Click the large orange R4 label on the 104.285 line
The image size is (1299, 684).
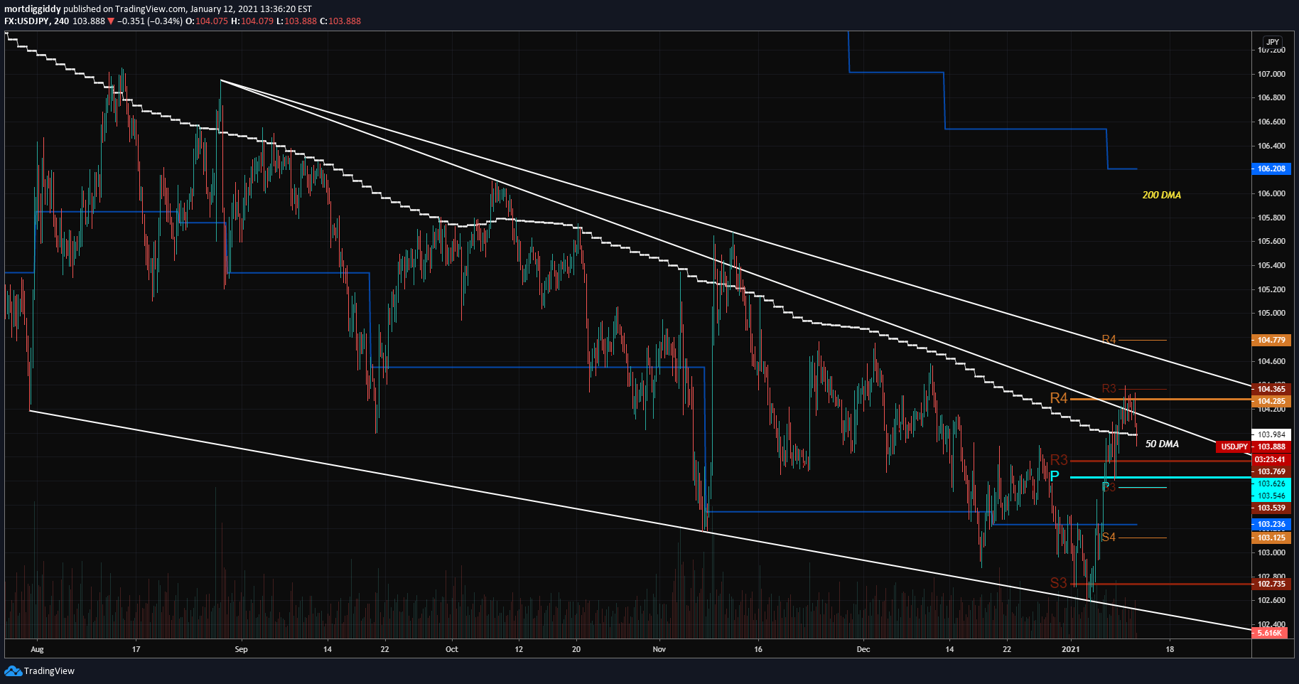pos(1059,398)
